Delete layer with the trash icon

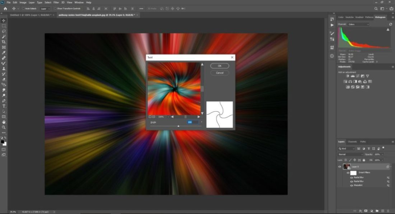[x=388, y=211]
